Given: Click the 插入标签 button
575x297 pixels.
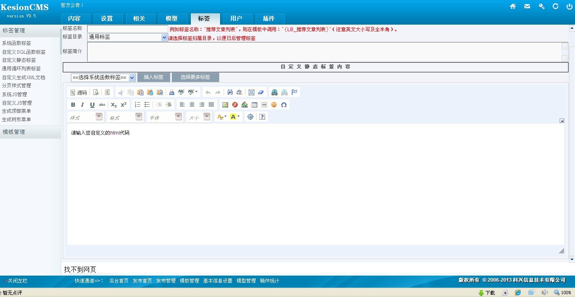Looking at the screenshot, I should [154, 77].
